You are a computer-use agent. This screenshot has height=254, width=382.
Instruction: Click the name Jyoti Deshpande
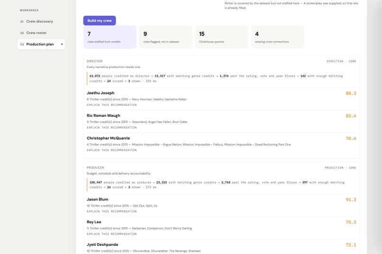point(102,245)
